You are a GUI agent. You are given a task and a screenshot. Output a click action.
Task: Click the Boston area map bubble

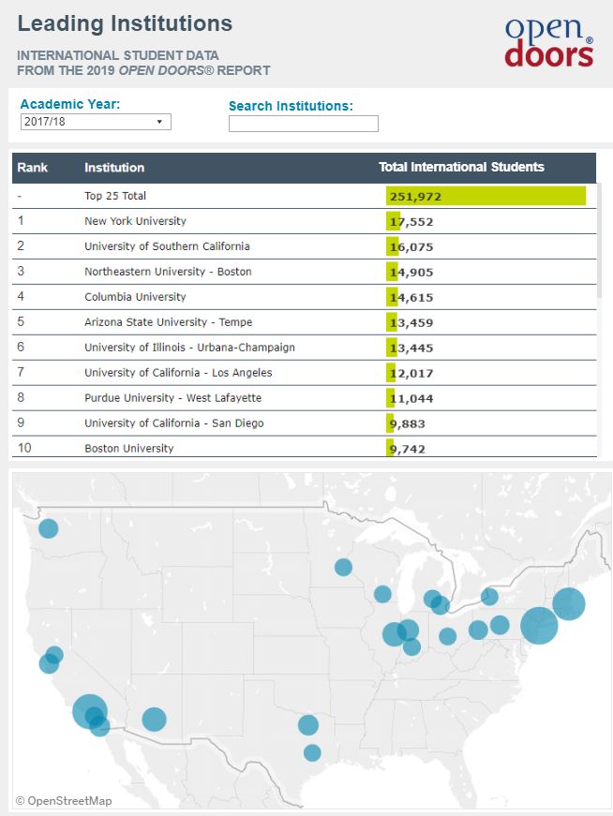[569, 603]
